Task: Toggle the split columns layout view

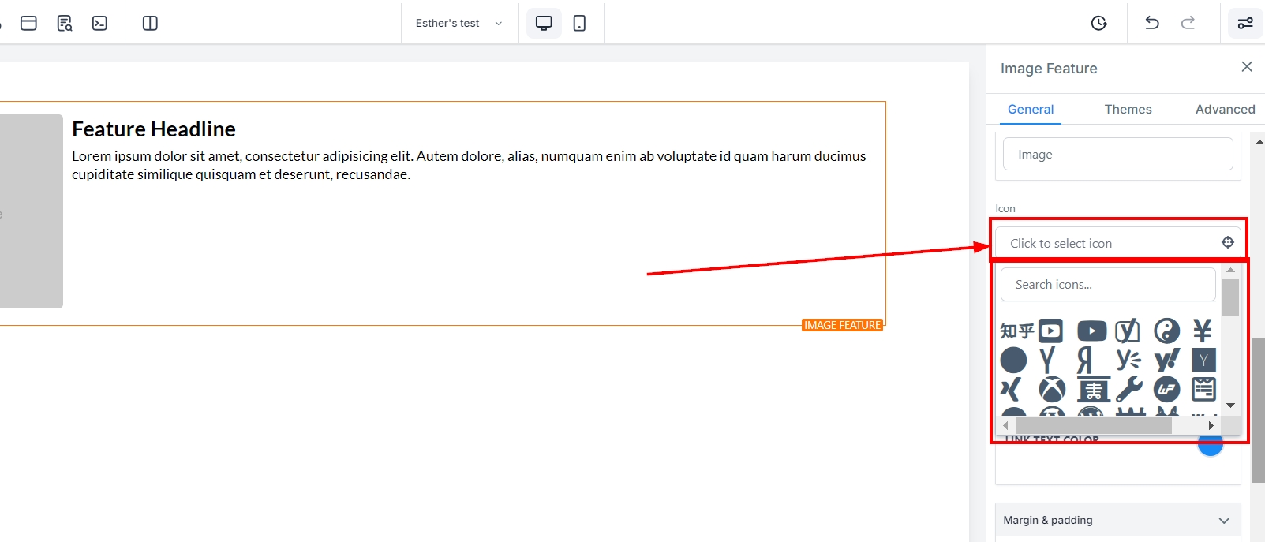Action: click(x=150, y=23)
